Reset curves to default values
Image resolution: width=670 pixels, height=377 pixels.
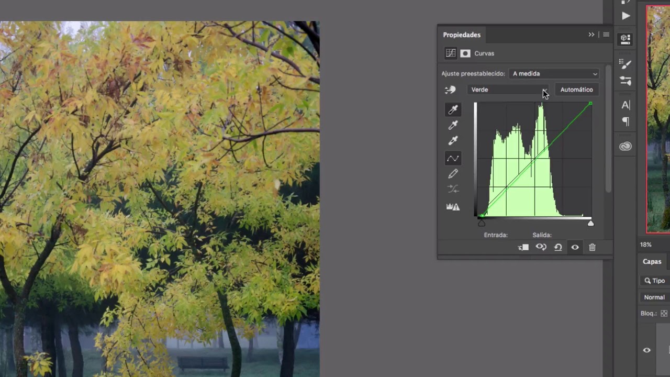(558, 247)
